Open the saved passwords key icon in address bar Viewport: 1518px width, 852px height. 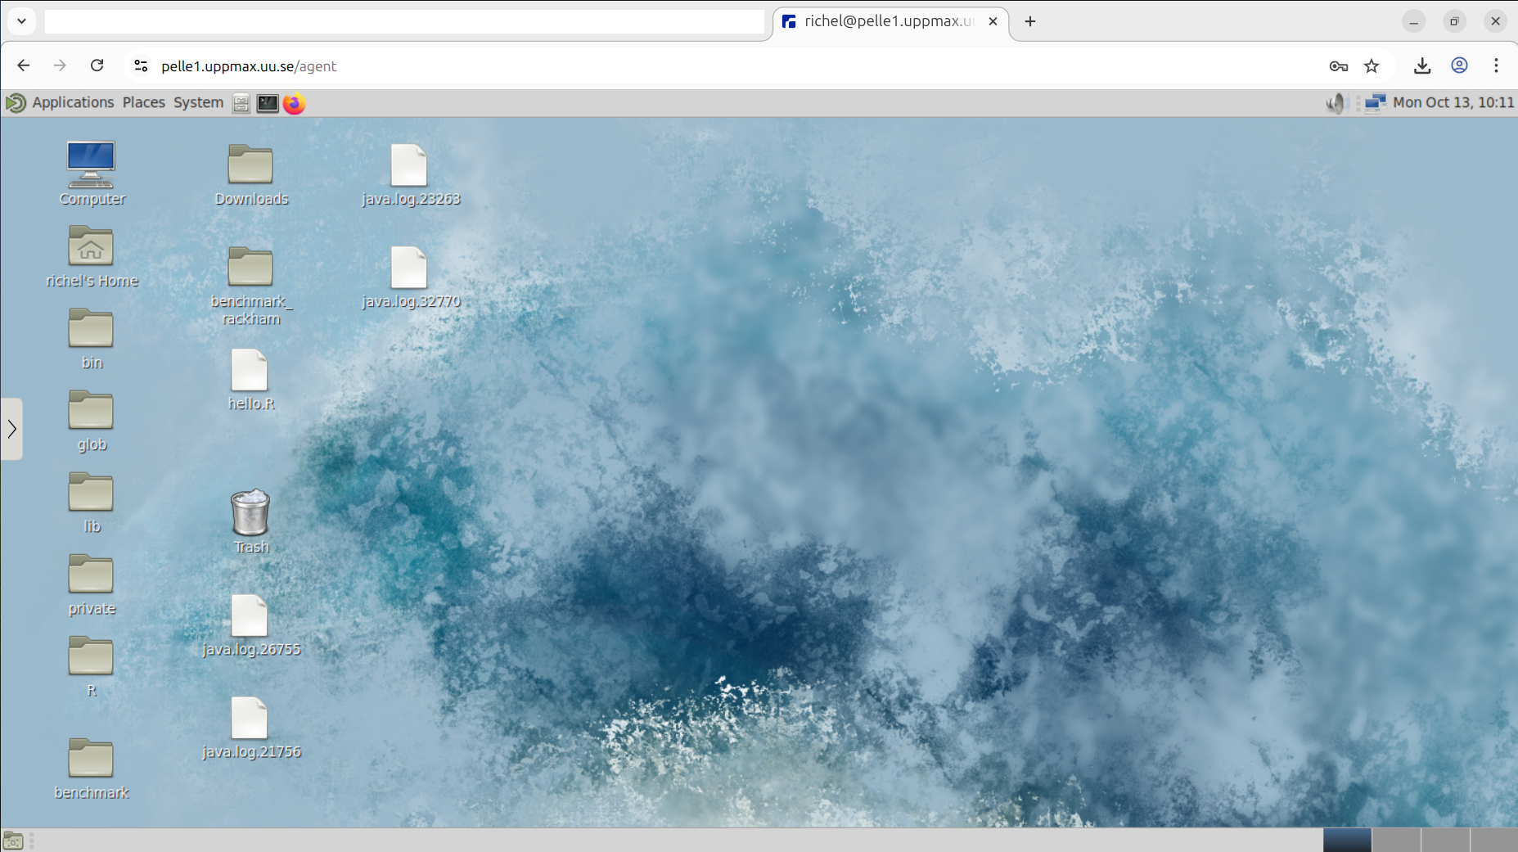(1339, 66)
